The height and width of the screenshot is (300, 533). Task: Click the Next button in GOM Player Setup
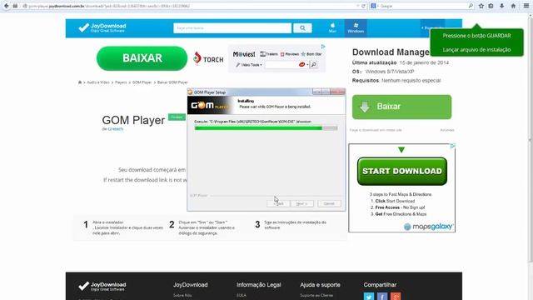(x=301, y=203)
